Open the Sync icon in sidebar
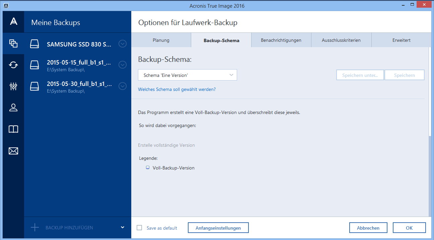This screenshot has width=434, height=240. point(13,65)
